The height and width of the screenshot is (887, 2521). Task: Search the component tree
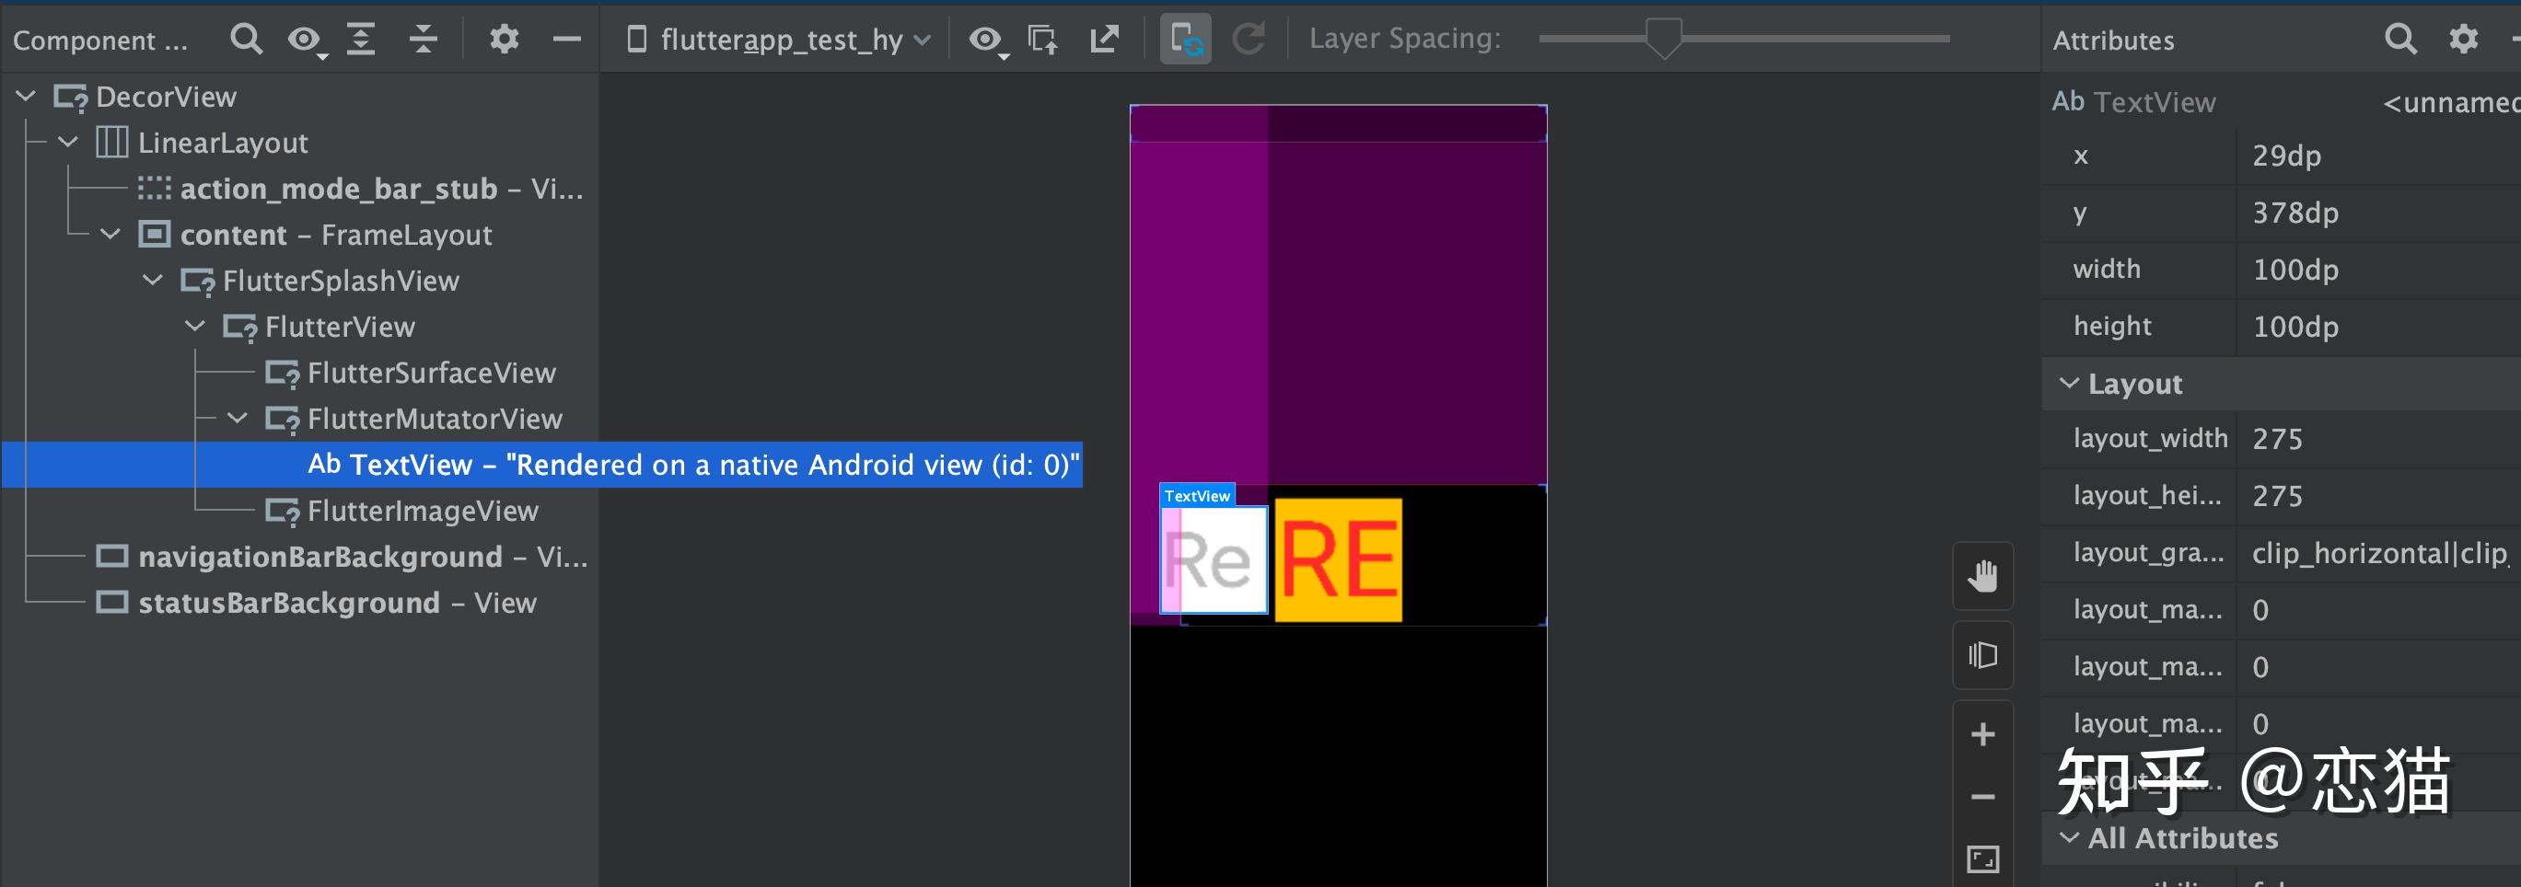click(x=246, y=40)
